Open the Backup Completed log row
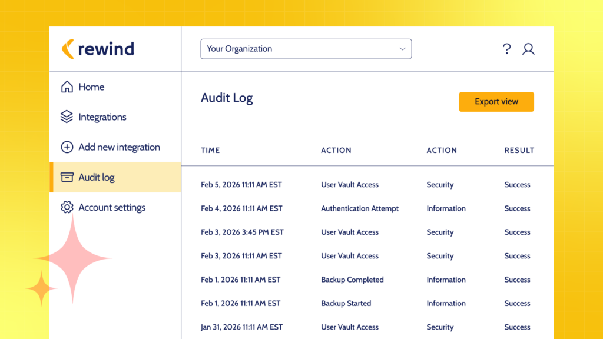 tap(352, 280)
